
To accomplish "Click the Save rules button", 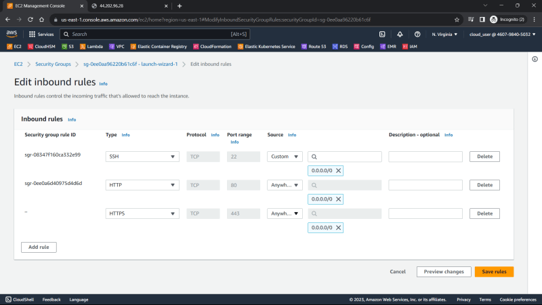I will pyautogui.click(x=494, y=272).
